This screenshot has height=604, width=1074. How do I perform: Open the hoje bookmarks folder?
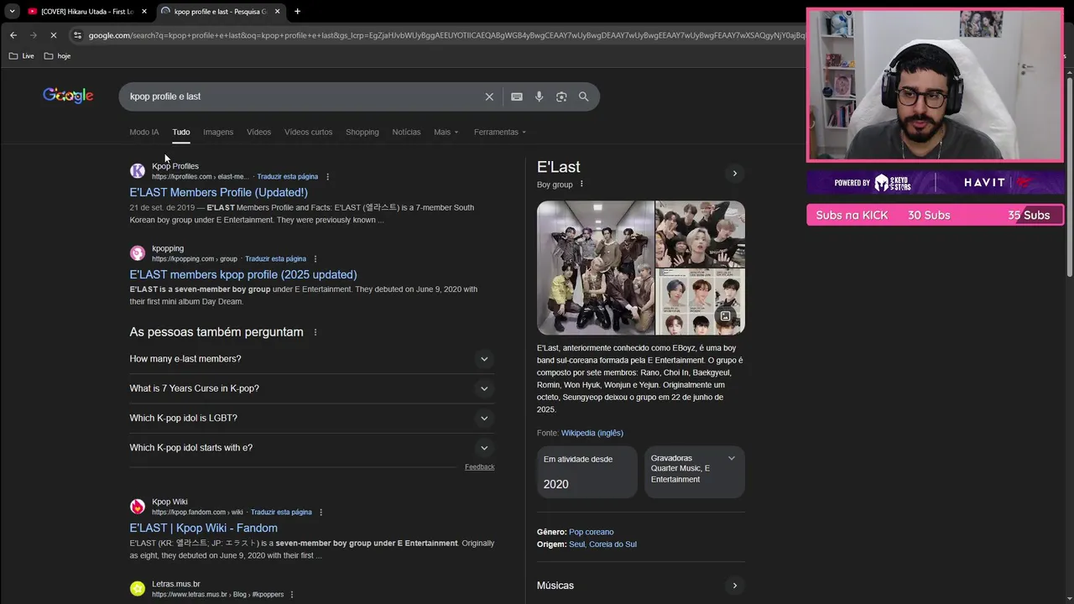[x=57, y=56]
